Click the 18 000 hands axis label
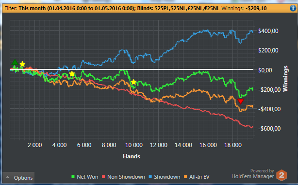 click(x=233, y=145)
